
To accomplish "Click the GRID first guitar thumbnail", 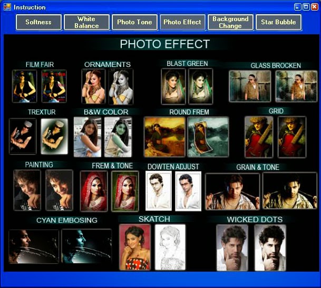I will [x=259, y=137].
